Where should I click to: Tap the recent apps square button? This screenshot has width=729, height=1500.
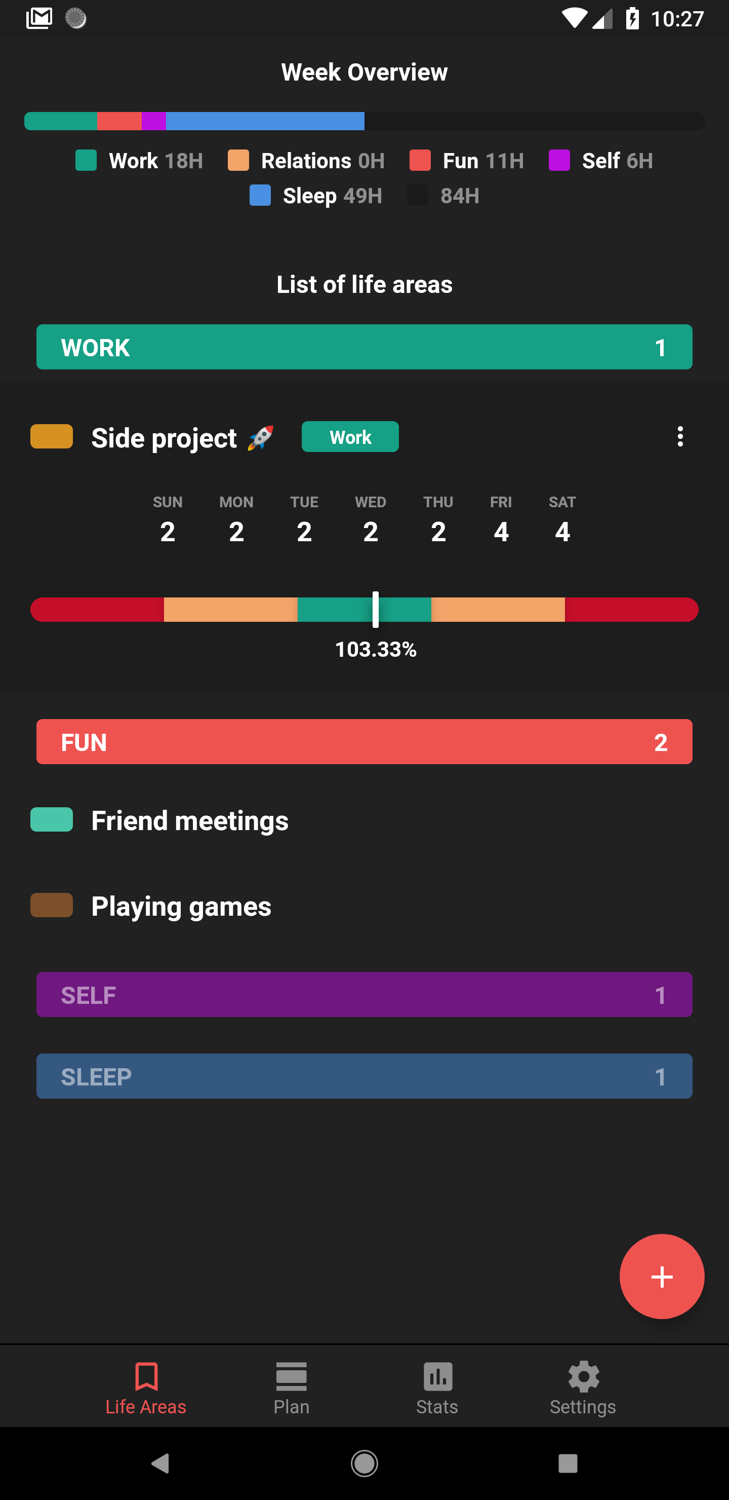pos(568,1464)
